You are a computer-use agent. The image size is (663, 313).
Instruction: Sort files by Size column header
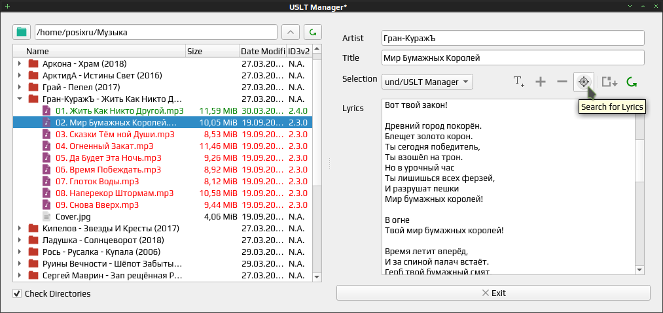tap(212, 51)
